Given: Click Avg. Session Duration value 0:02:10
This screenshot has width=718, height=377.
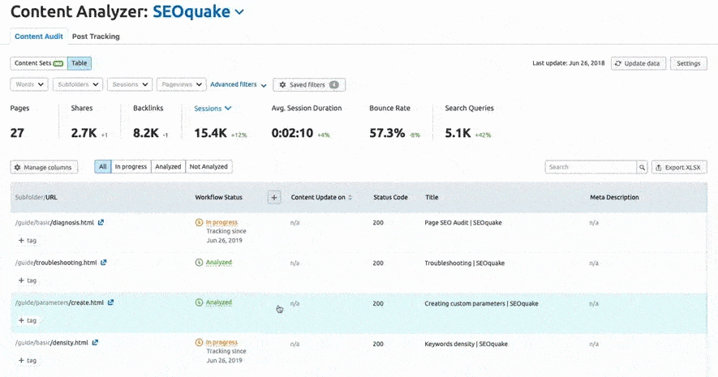Looking at the screenshot, I should [292, 133].
